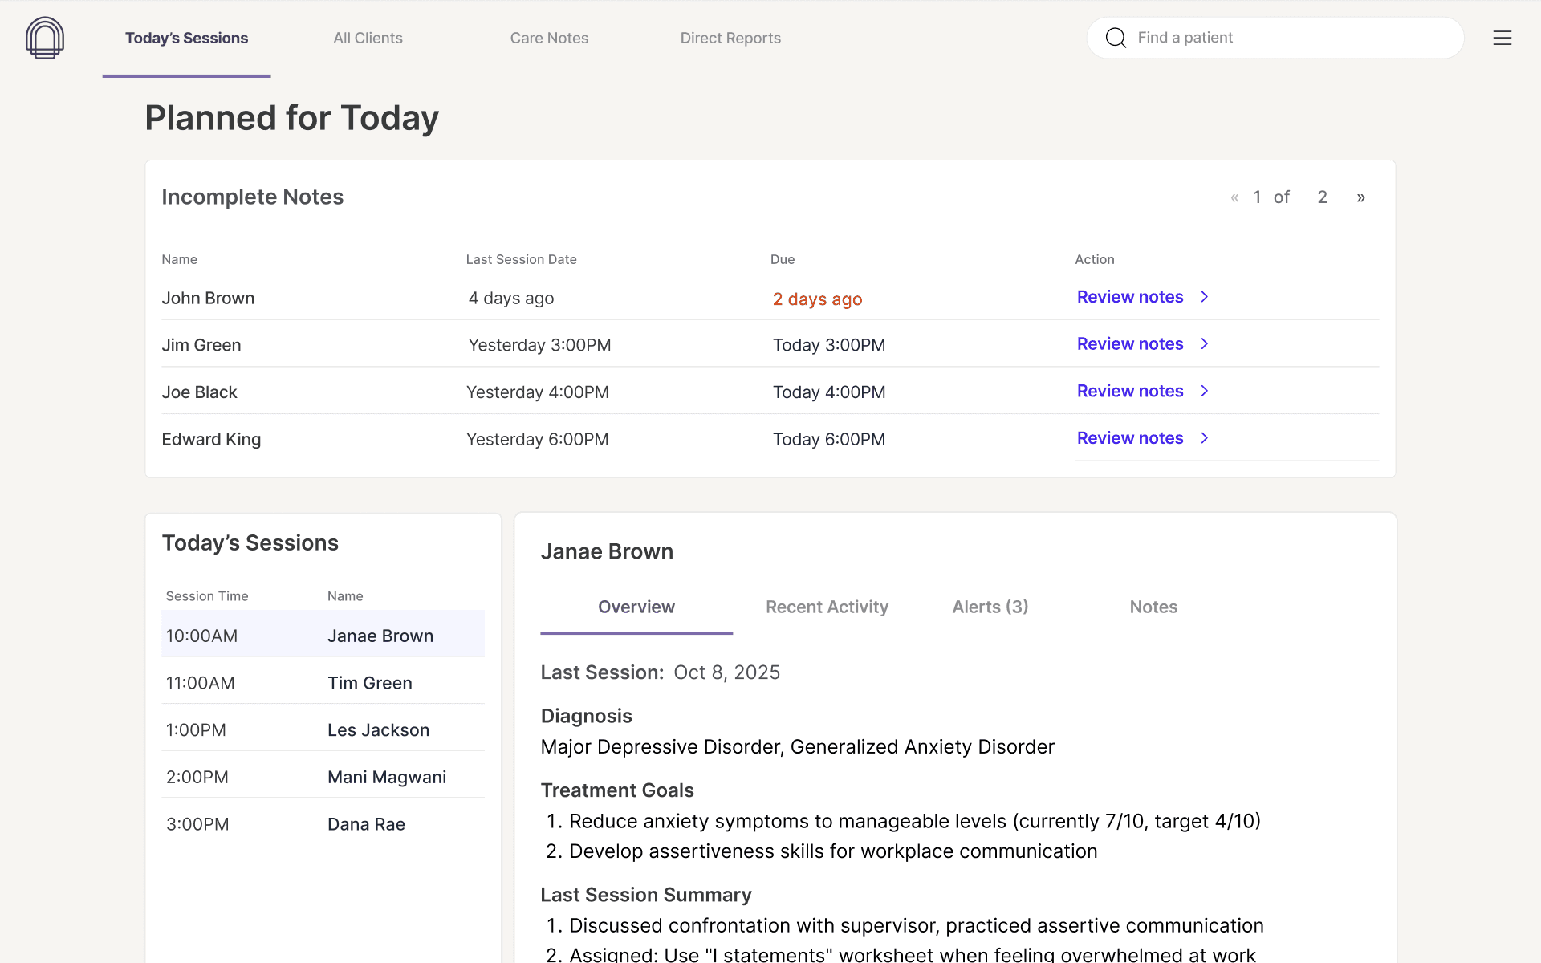Image resolution: width=1541 pixels, height=963 pixels.
Task: Click chevron arrow in Edward King row
Action: click(1204, 438)
